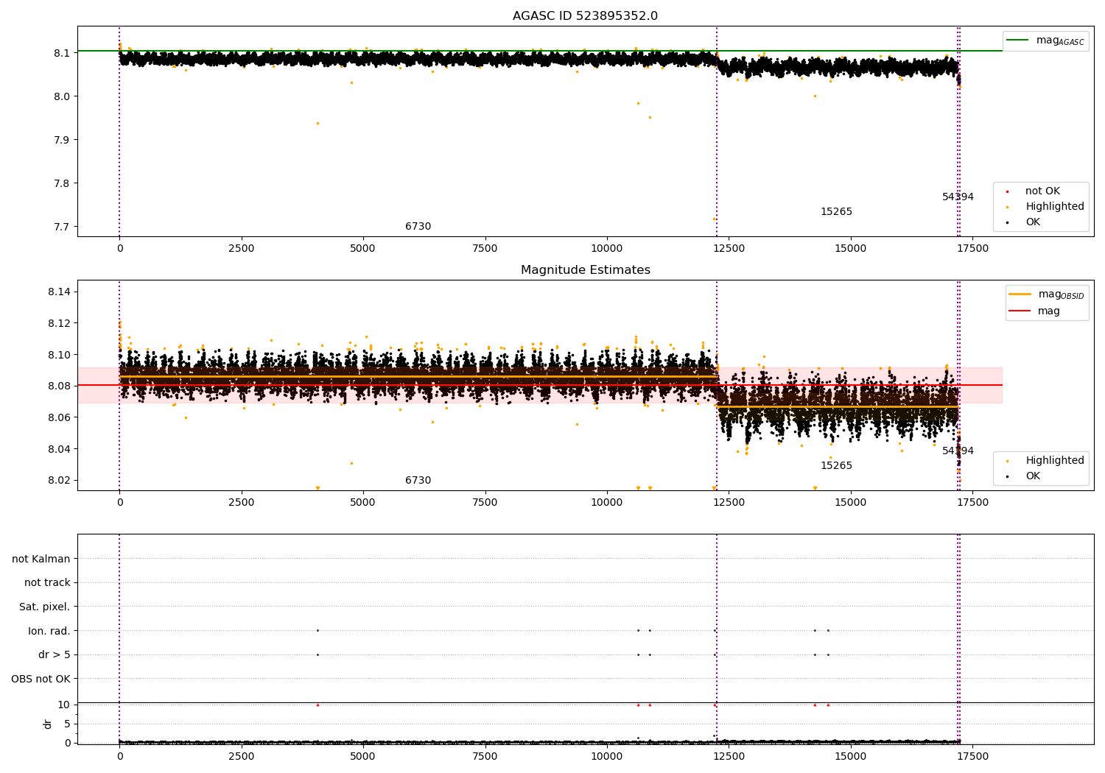The height and width of the screenshot is (773, 1105).
Task: Click the 7.8 y-axis tick in the top plot
Action: pos(61,183)
